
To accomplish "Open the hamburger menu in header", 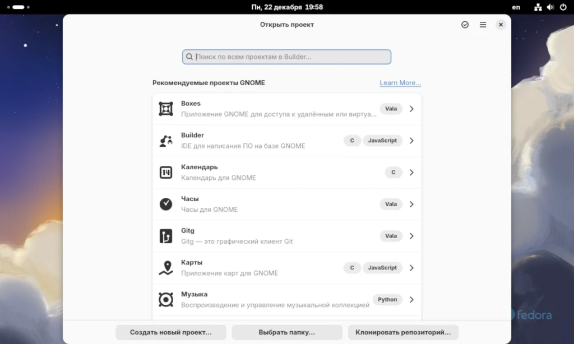I will point(483,25).
